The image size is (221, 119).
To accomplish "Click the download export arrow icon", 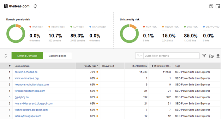I will click(x=218, y=56).
